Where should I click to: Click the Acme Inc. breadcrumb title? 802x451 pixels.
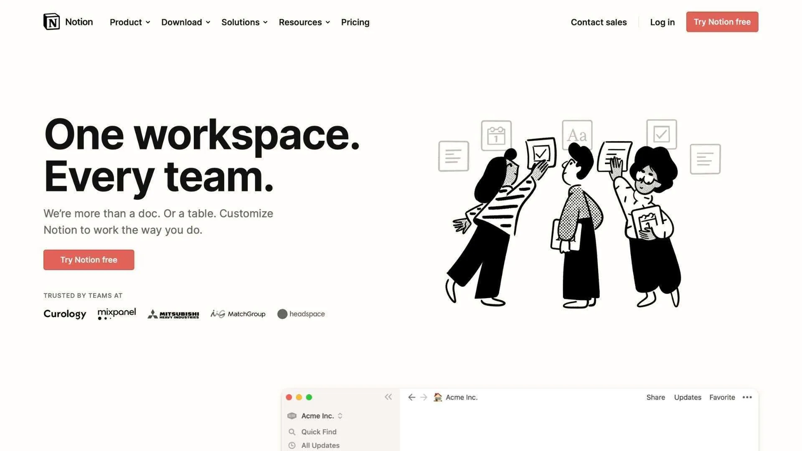click(x=461, y=397)
